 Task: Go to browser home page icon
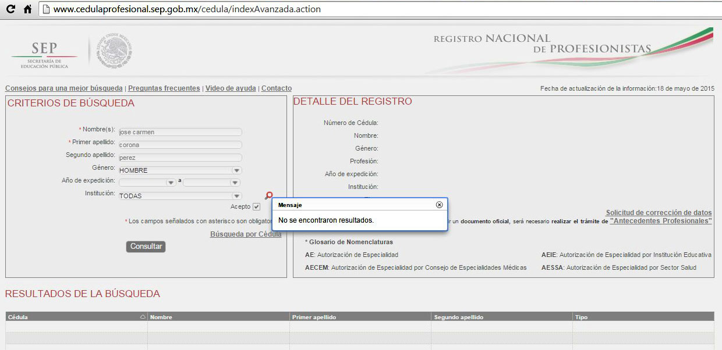pos(27,9)
